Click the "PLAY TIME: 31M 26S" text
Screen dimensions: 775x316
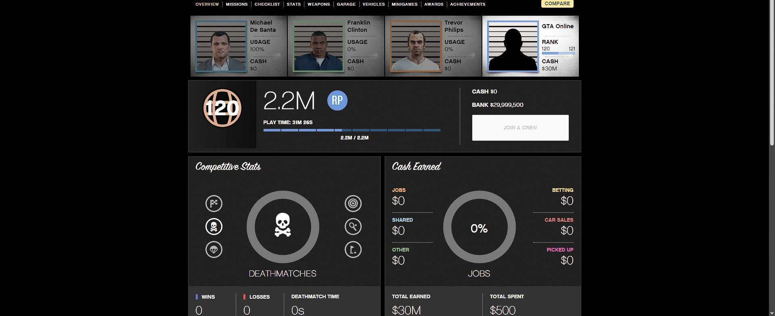click(x=288, y=122)
